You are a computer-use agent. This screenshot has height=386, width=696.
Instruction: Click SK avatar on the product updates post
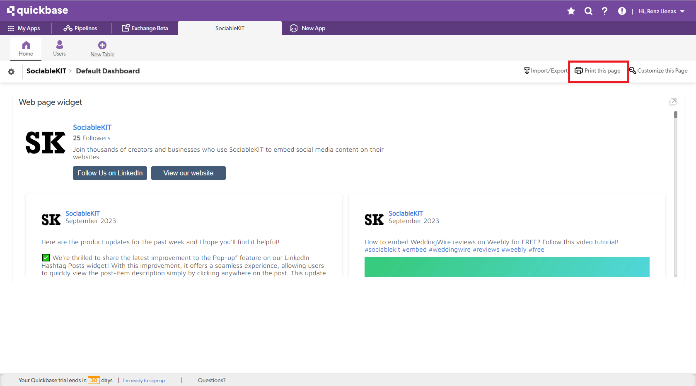[x=51, y=220]
